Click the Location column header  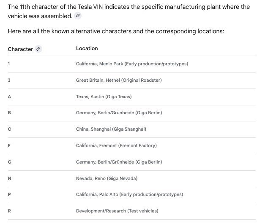(x=87, y=48)
